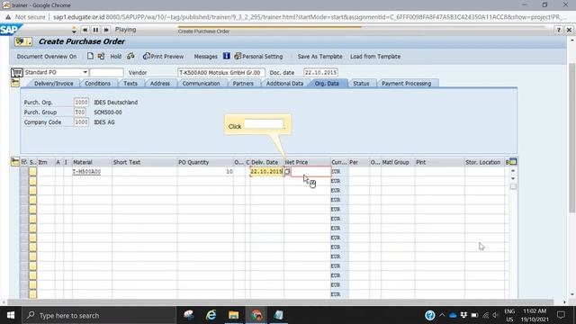Switch to the Delivery/Invoice tab

[x=54, y=84]
